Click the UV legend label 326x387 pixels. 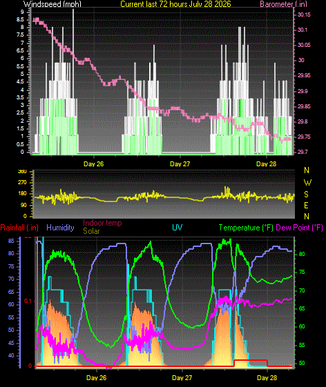pyautogui.click(x=178, y=228)
